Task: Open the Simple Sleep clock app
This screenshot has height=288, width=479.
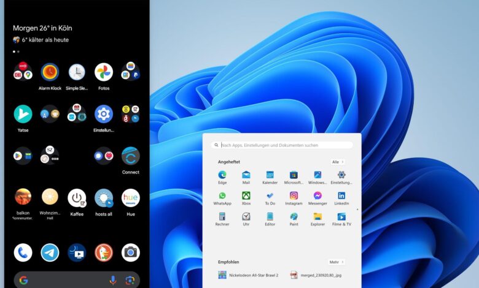Action: click(77, 72)
